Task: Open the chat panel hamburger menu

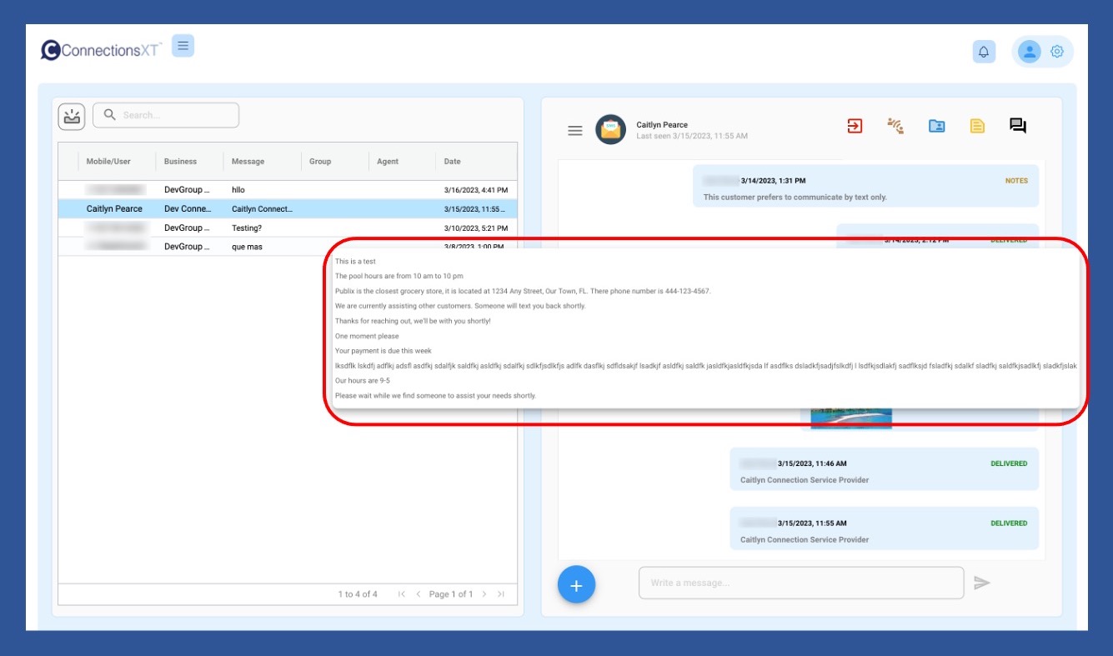Action: pos(574,131)
